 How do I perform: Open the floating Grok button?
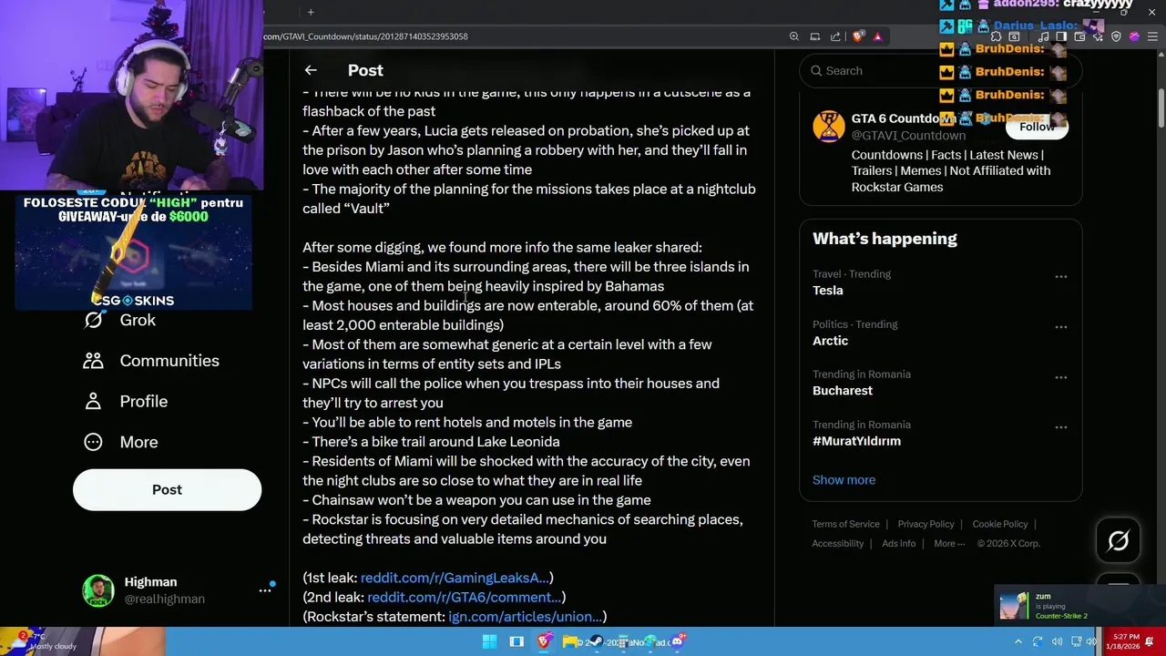coord(1118,541)
